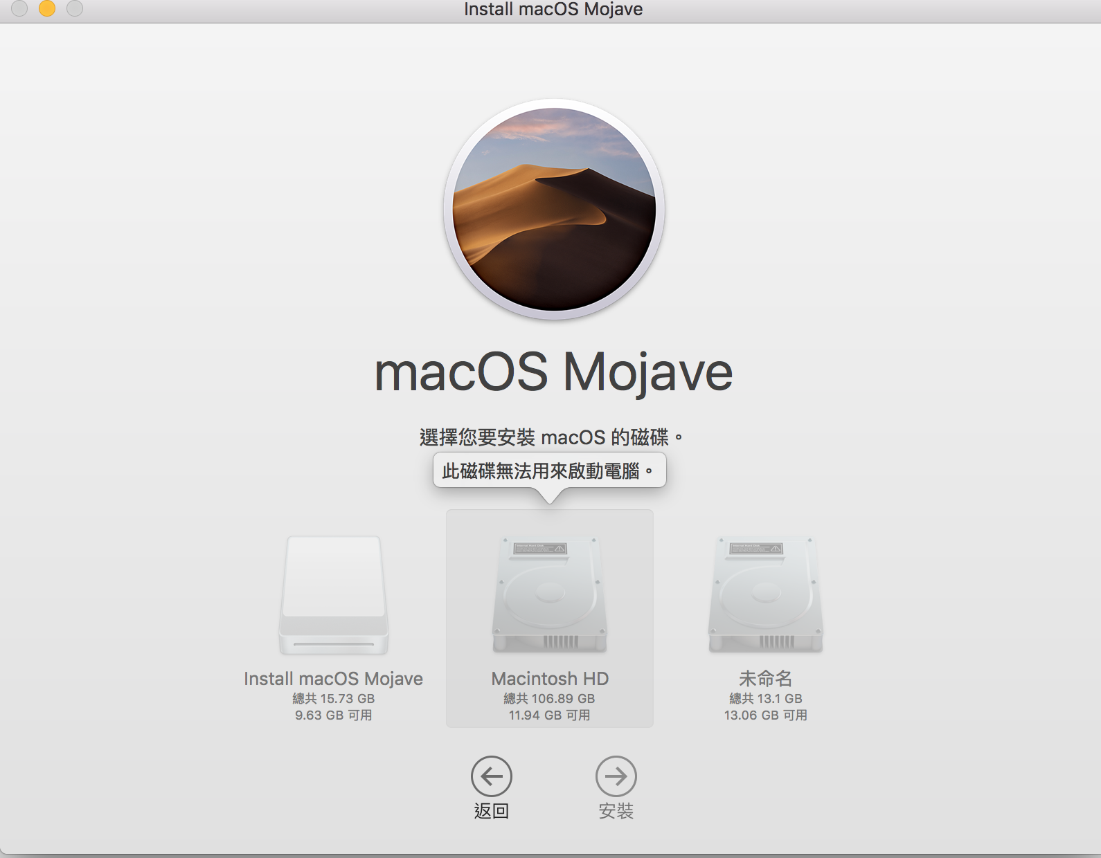
Task: Select the Macintosh HD hard drive icon
Action: coord(550,595)
